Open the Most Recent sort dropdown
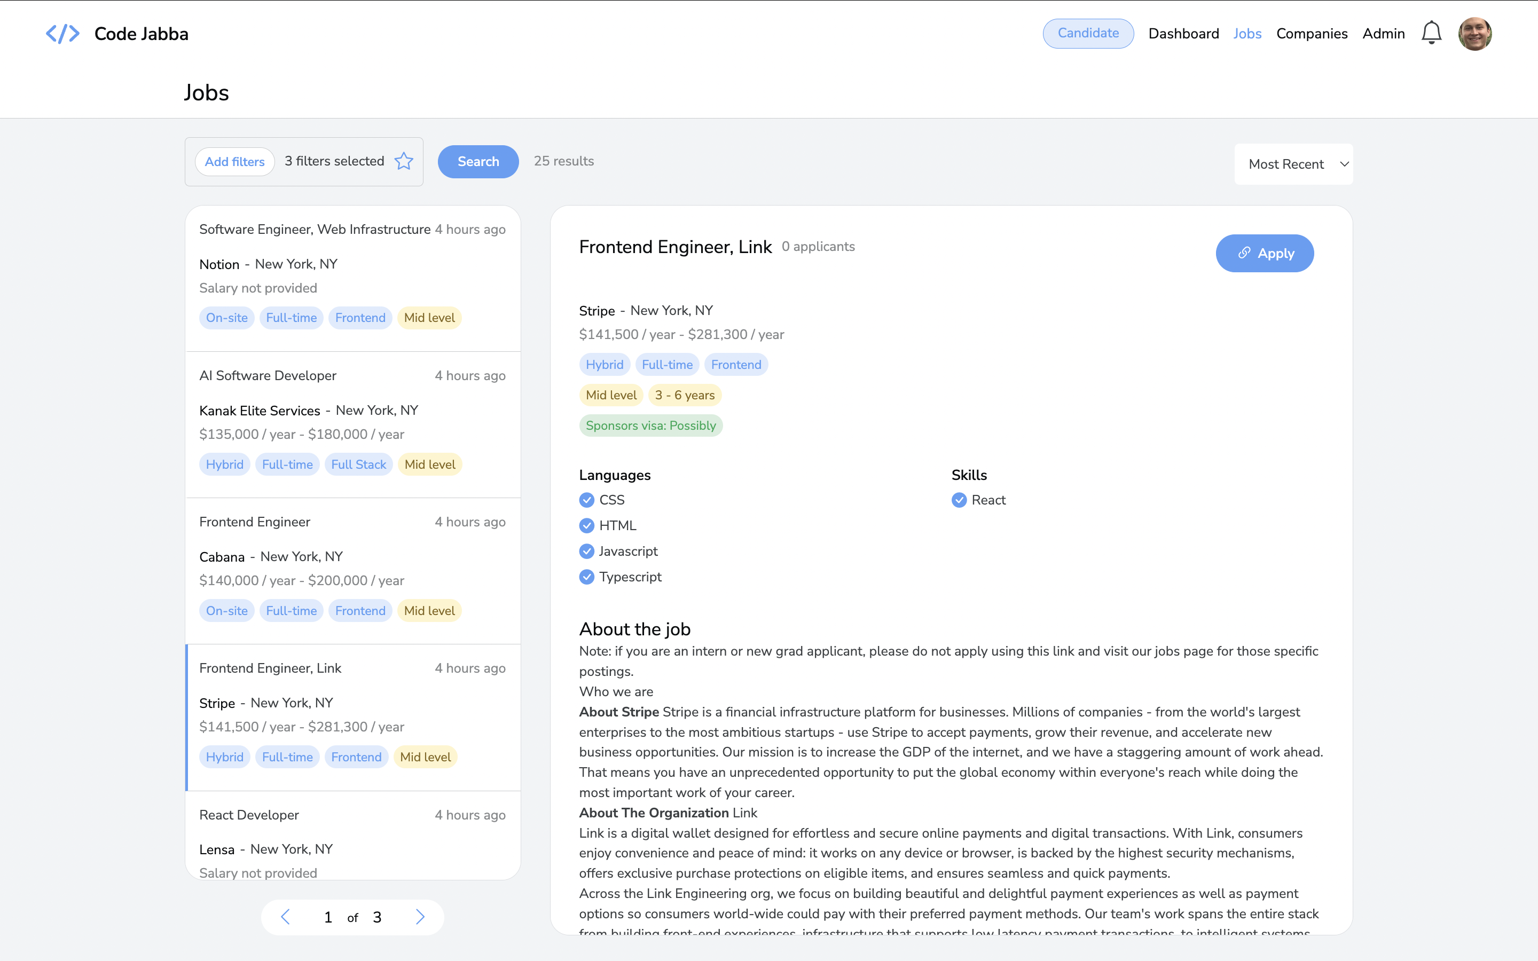The image size is (1538, 961). tap(1293, 164)
